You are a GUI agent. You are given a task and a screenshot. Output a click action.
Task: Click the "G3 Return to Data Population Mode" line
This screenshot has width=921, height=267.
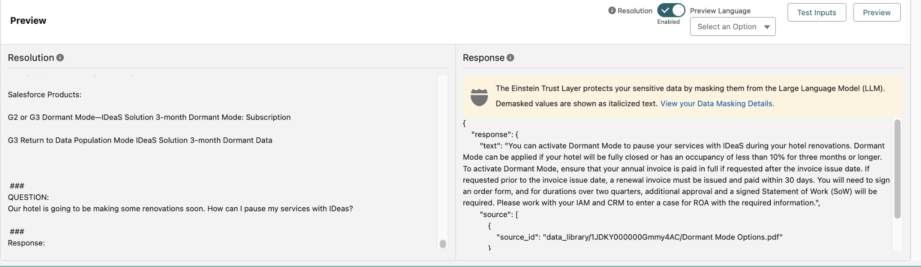(x=140, y=140)
